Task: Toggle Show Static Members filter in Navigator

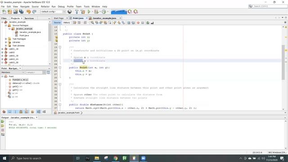Action: point(15,112)
